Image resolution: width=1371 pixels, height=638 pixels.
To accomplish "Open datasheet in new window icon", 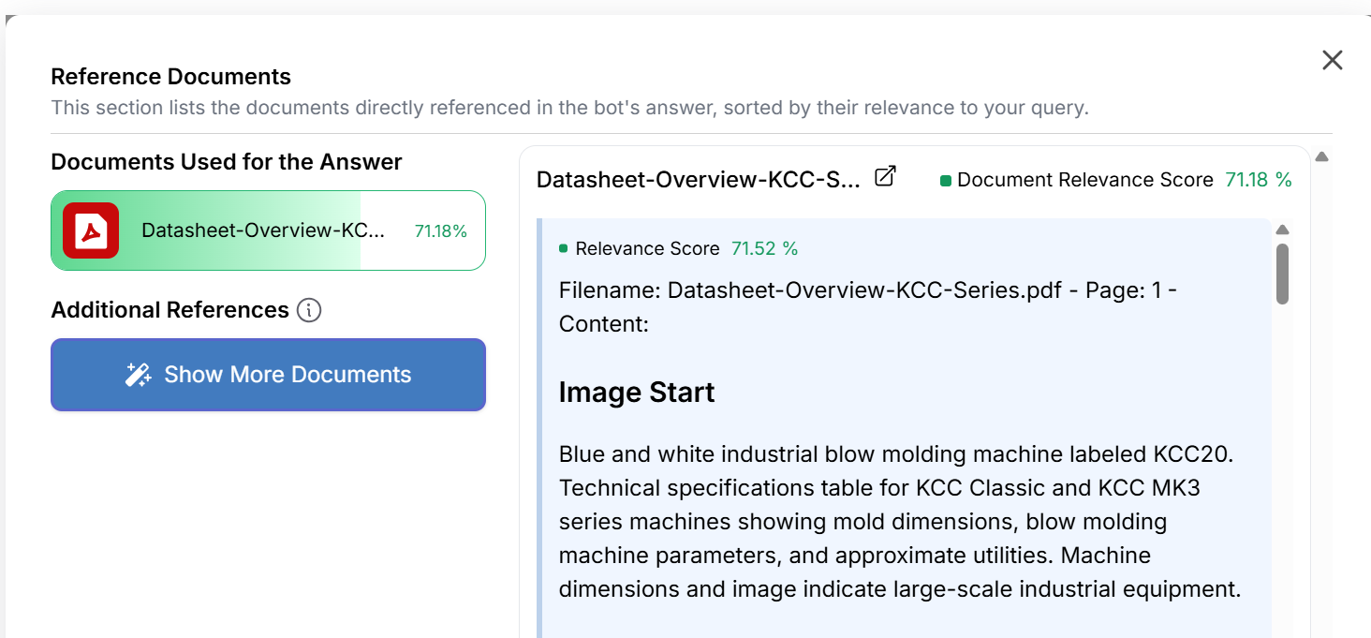I will click(885, 176).
